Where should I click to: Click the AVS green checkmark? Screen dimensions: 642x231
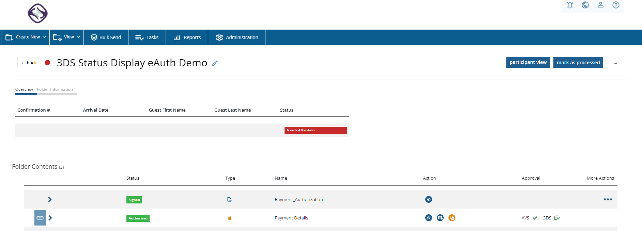[x=535, y=218]
